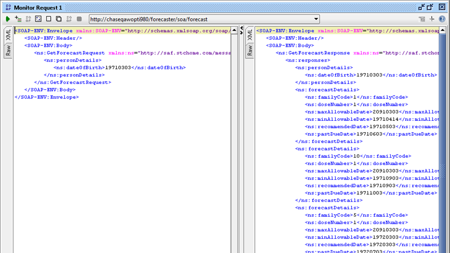Click the SOAP-ENV:Header line in the response pane
Image resolution: width=450 pixels, height=253 pixels.
pyautogui.click(x=295, y=38)
